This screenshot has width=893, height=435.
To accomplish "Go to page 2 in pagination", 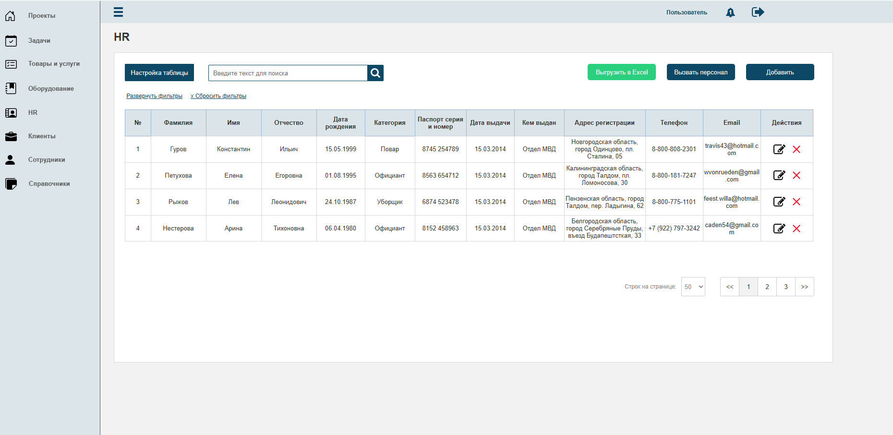I will pyautogui.click(x=767, y=287).
